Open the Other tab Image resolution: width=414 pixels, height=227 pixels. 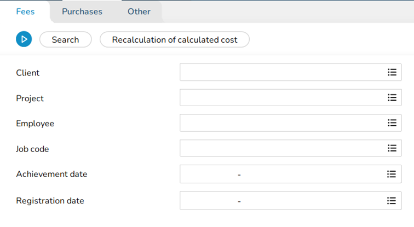point(139,11)
